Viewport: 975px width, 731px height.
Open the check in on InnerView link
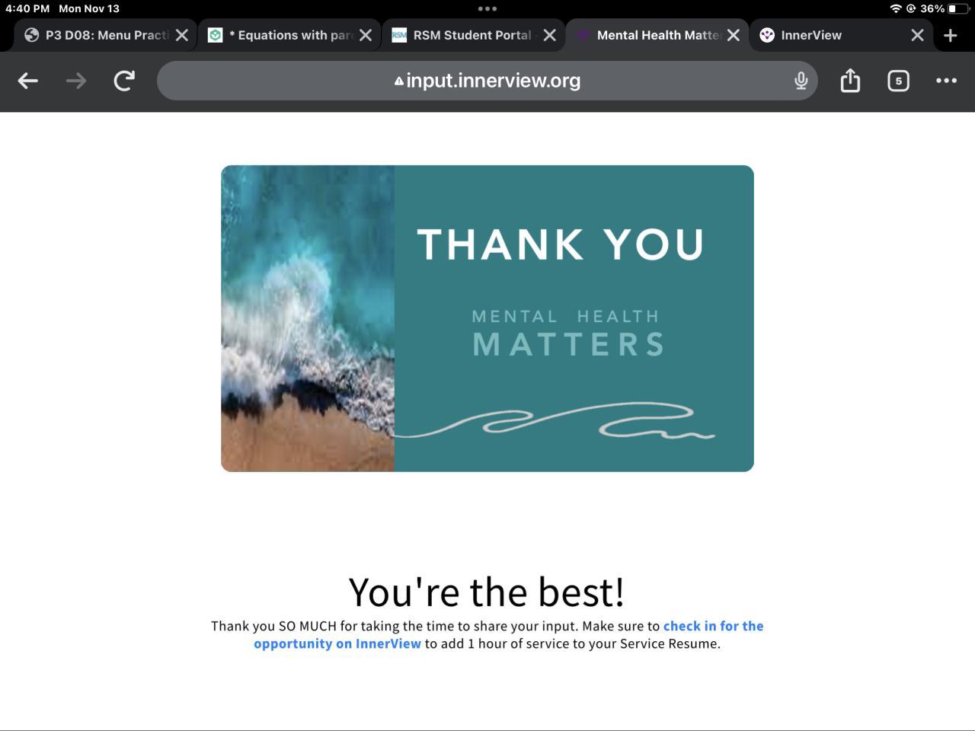pos(509,635)
